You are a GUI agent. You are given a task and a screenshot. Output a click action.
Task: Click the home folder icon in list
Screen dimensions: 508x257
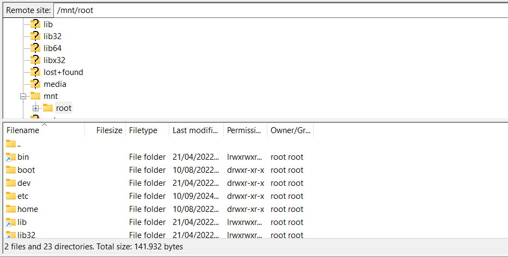coord(11,209)
